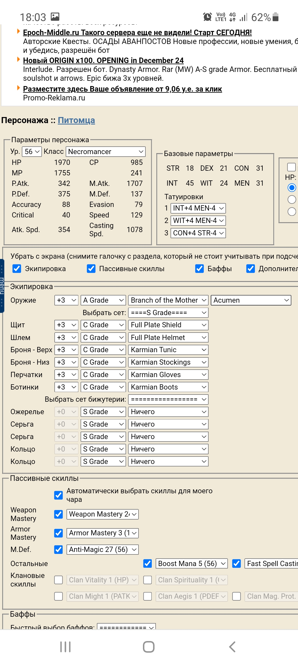Toggle the Дополнительно section checkbox
The image size is (298, 664).
251,269
